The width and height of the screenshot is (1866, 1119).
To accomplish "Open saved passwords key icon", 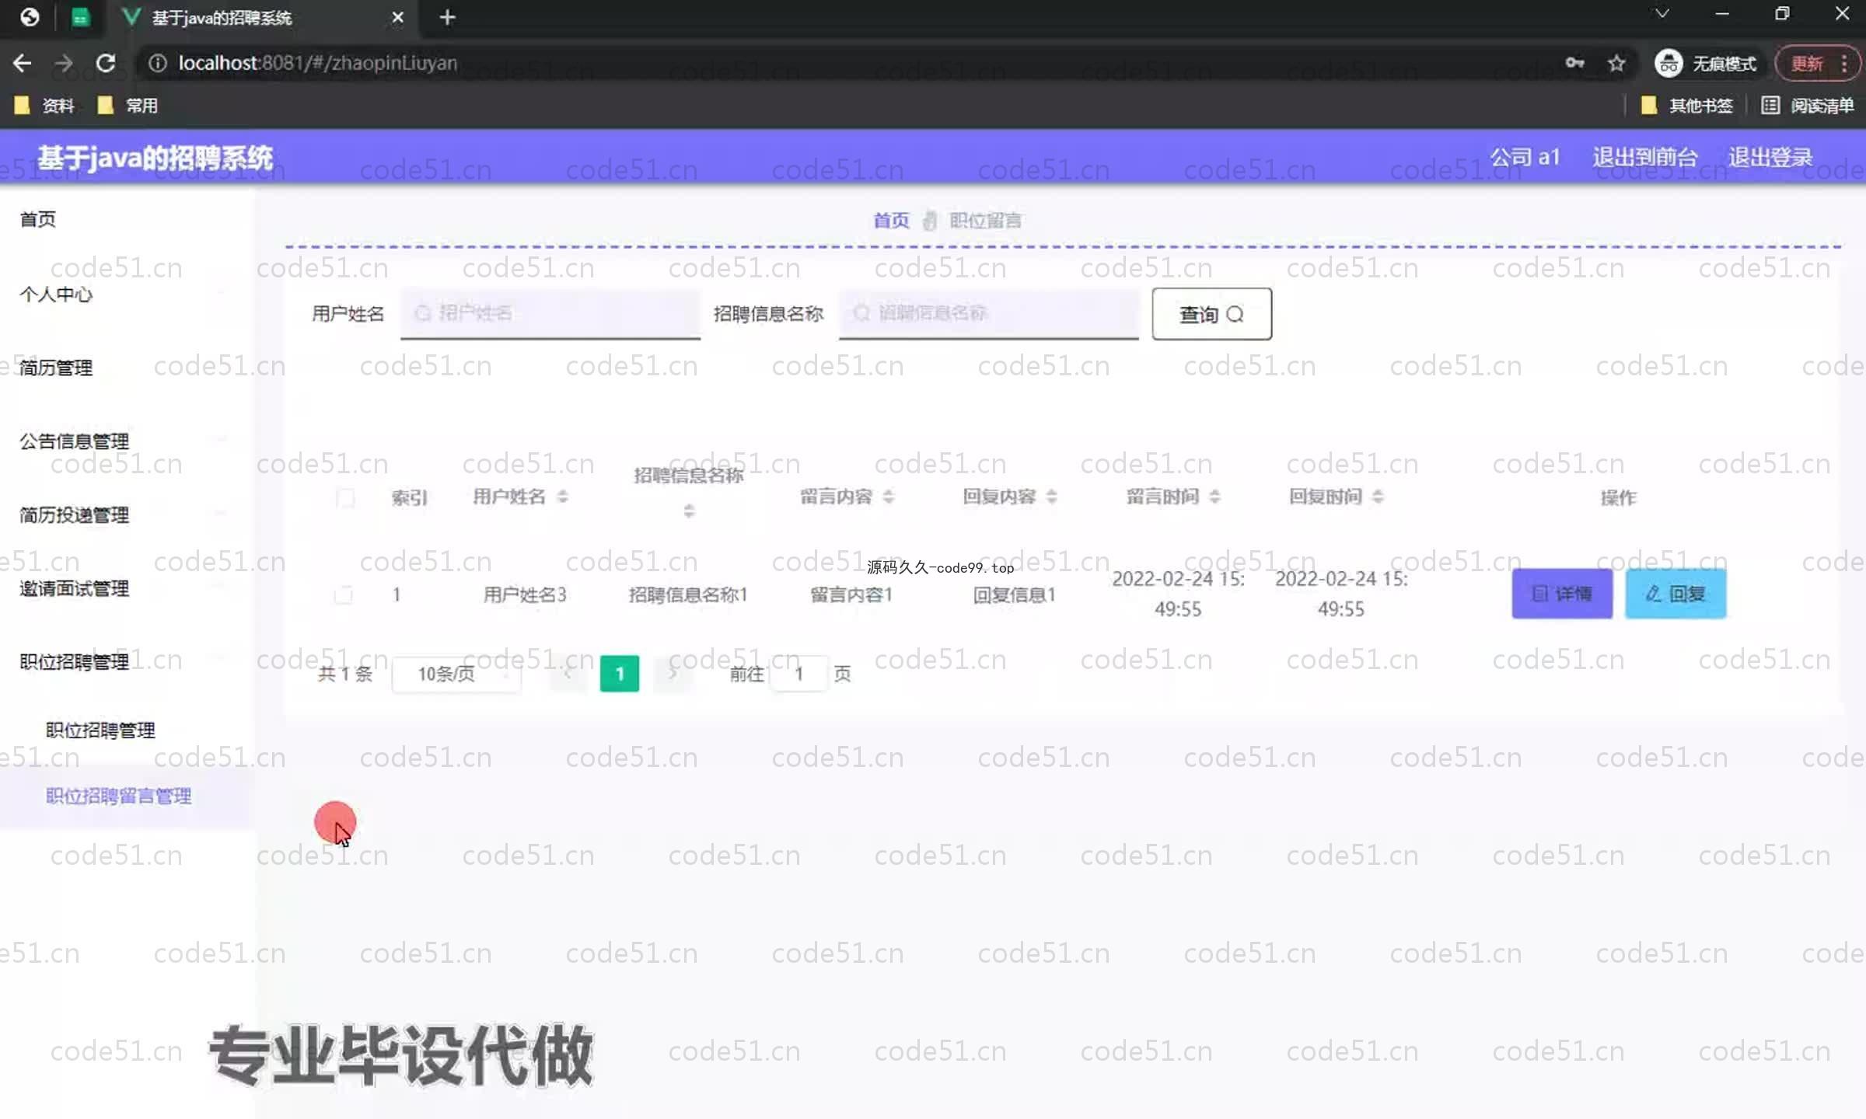I will coord(1574,63).
